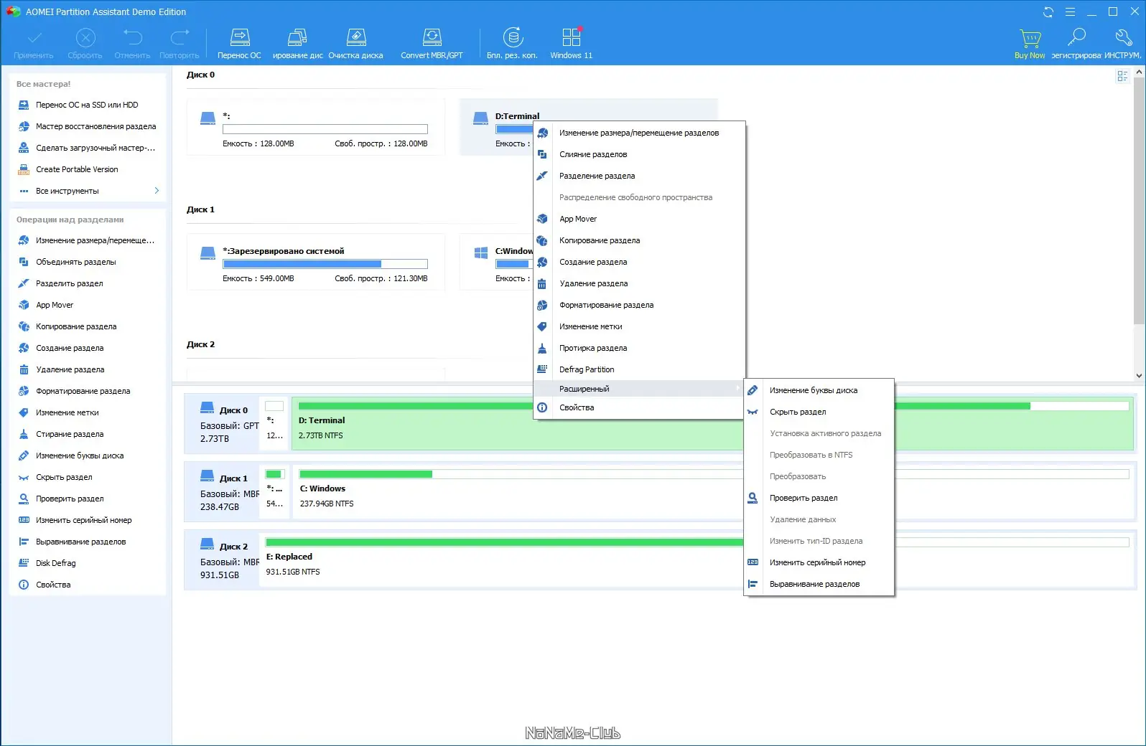Click Протирка раздела in context menu
The image size is (1146, 746).
(639, 348)
